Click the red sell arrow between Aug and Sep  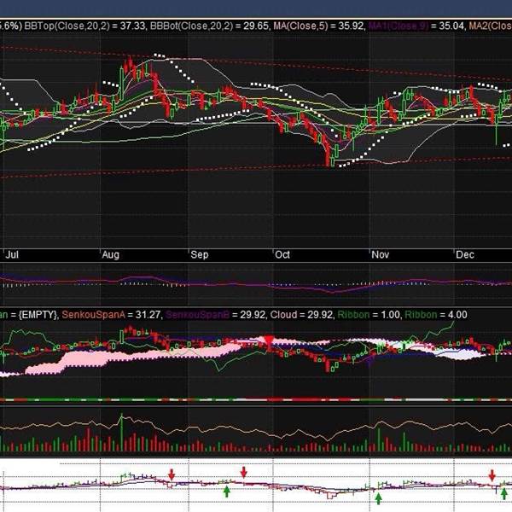point(172,474)
